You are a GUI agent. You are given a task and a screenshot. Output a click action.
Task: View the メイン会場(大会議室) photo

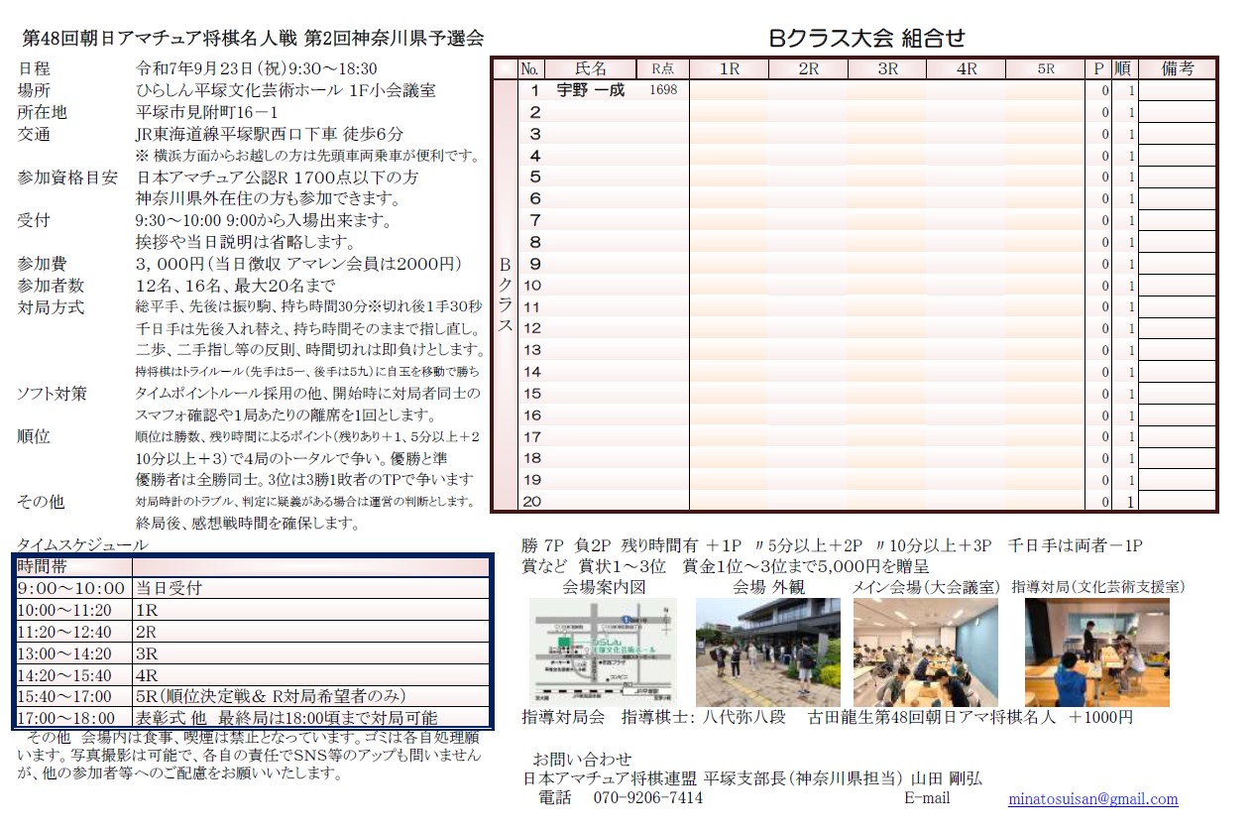[926, 652]
